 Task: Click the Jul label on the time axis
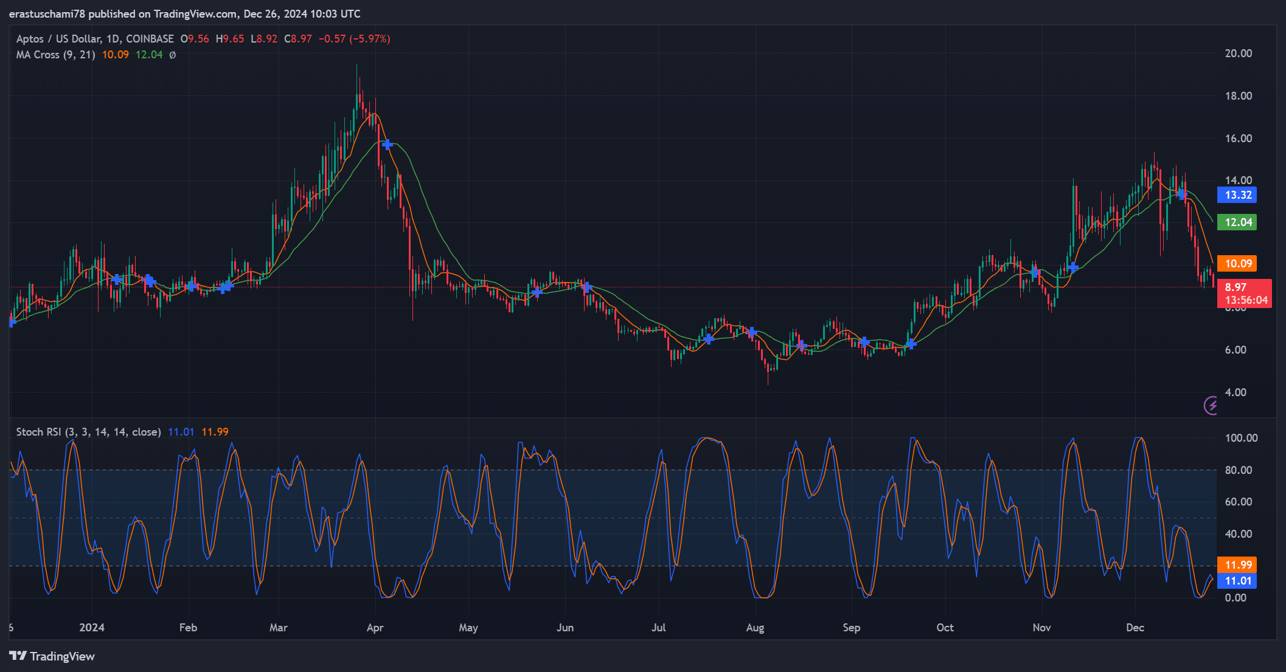[x=659, y=628]
